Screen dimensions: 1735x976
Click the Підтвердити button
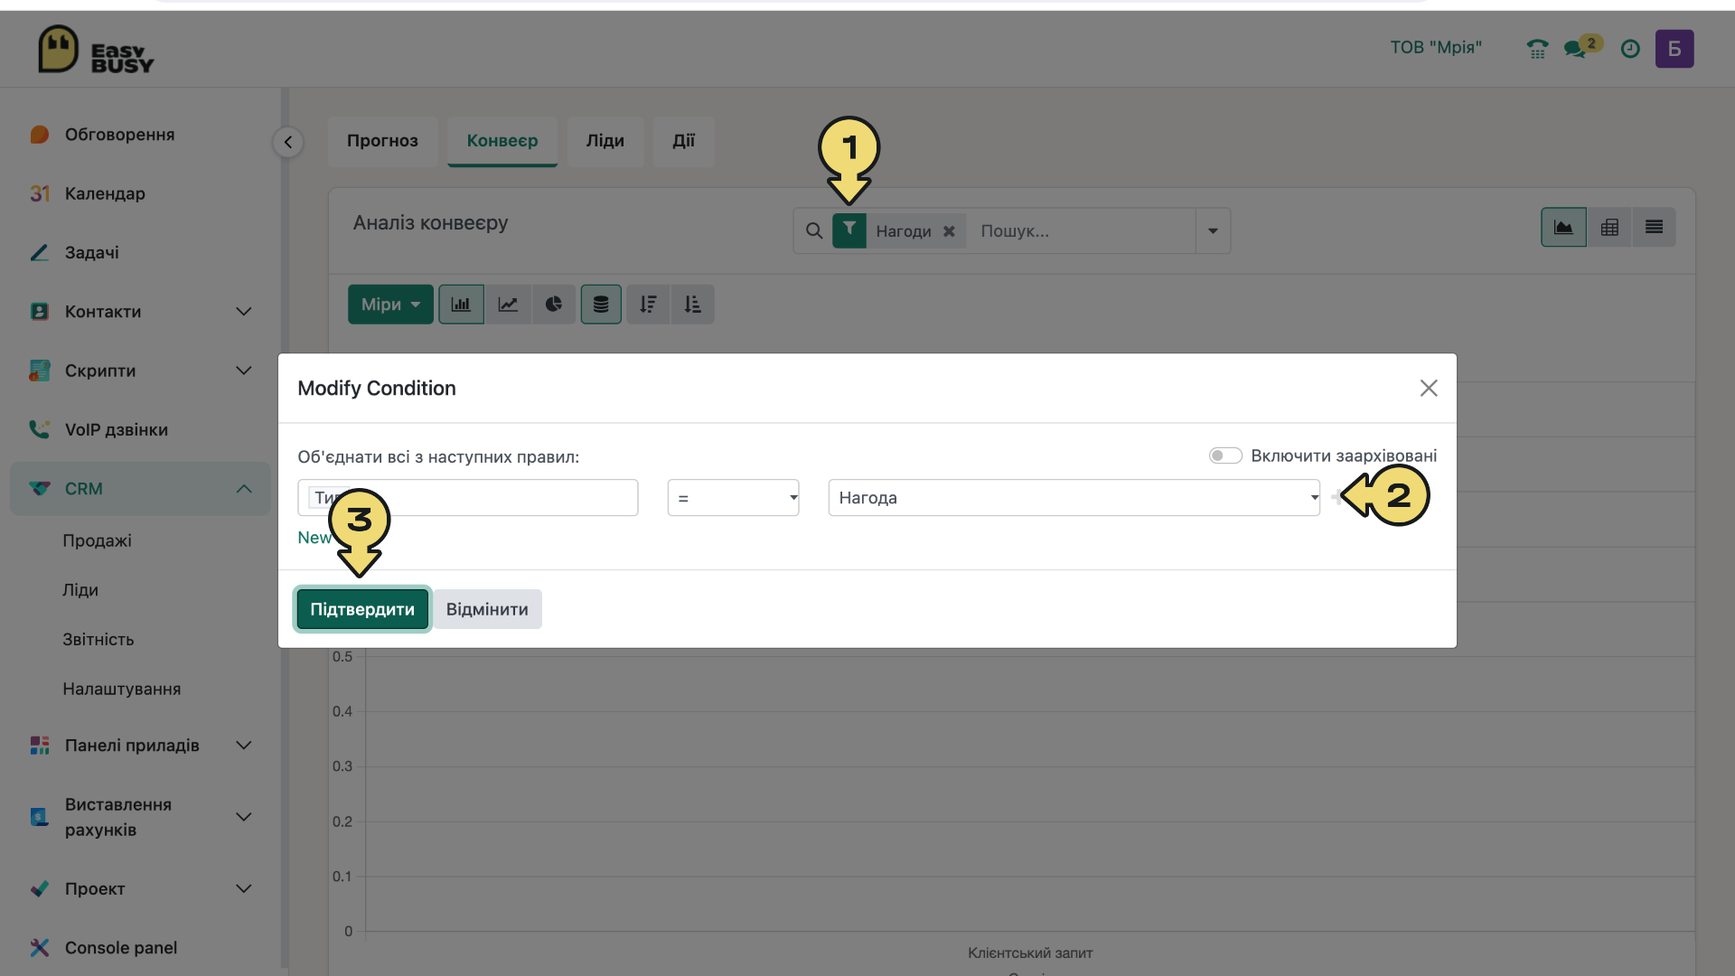(362, 609)
